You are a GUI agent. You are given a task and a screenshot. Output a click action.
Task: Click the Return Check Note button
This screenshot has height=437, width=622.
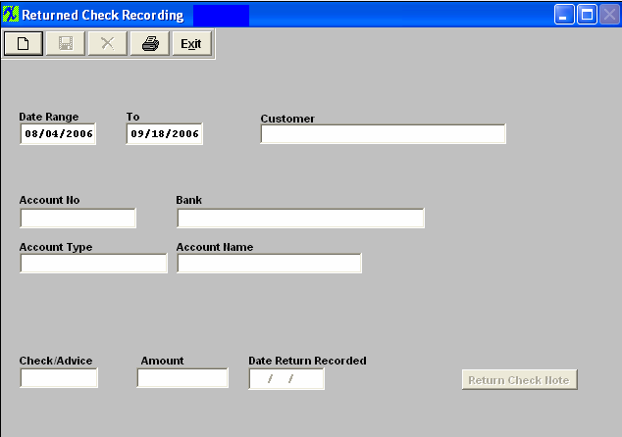click(520, 379)
